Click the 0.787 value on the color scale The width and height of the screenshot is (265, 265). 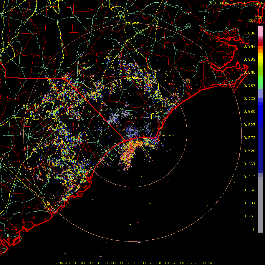(x=249, y=85)
